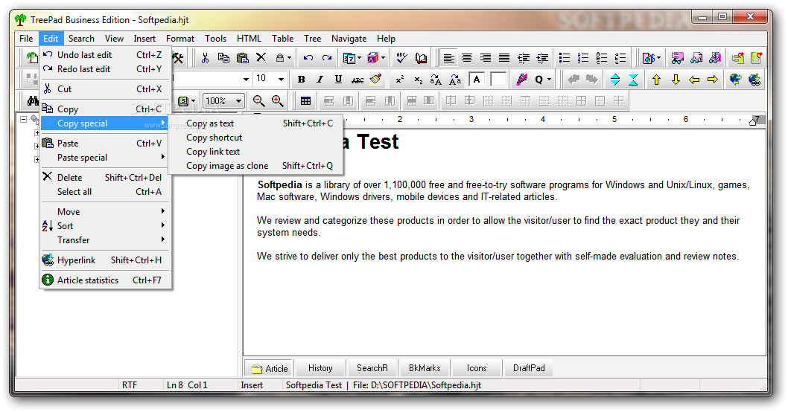Click the Copy toolbar icon next to scissors

(x=223, y=58)
